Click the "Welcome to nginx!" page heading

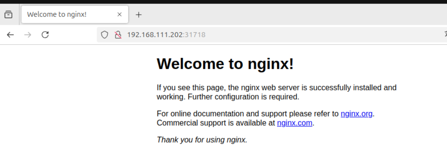(225, 63)
